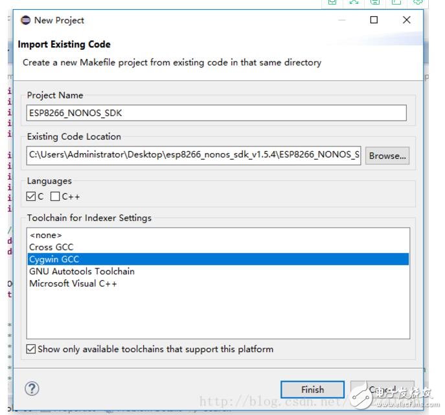Image resolution: width=445 pixels, height=415 pixels.
Task: Click the green gear icon above the dialog
Action: point(418,3)
